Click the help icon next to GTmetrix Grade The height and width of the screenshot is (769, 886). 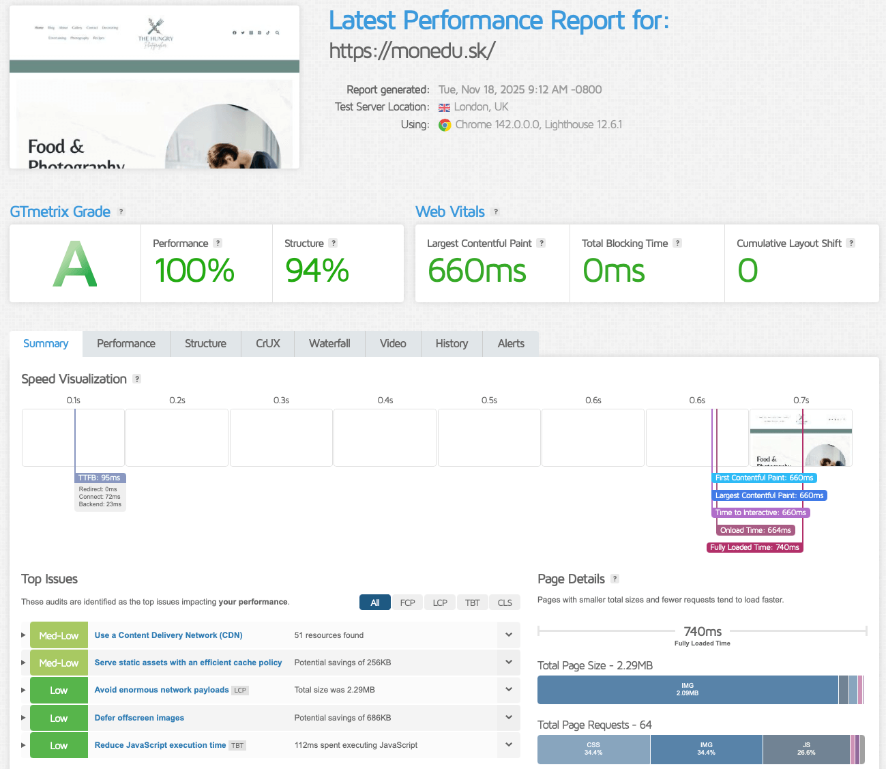tap(121, 212)
